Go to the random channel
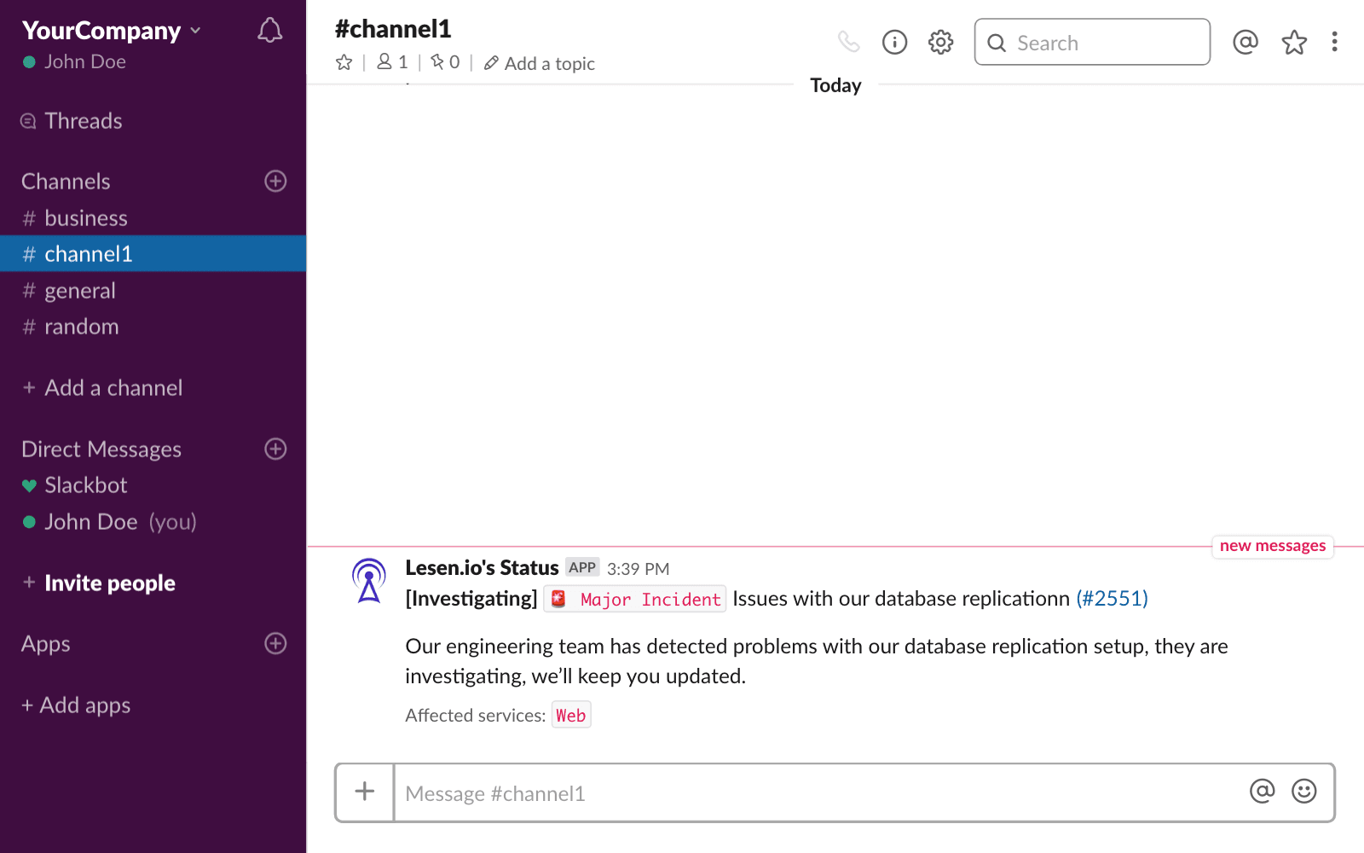This screenshot has width=1364, height=853. click(153, 327)
